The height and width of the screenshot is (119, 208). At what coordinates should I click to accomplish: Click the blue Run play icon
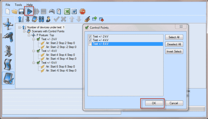click(x=30, y=11)
